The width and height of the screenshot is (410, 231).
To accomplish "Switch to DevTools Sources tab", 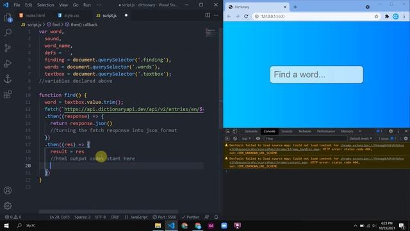I will [287, 131].
